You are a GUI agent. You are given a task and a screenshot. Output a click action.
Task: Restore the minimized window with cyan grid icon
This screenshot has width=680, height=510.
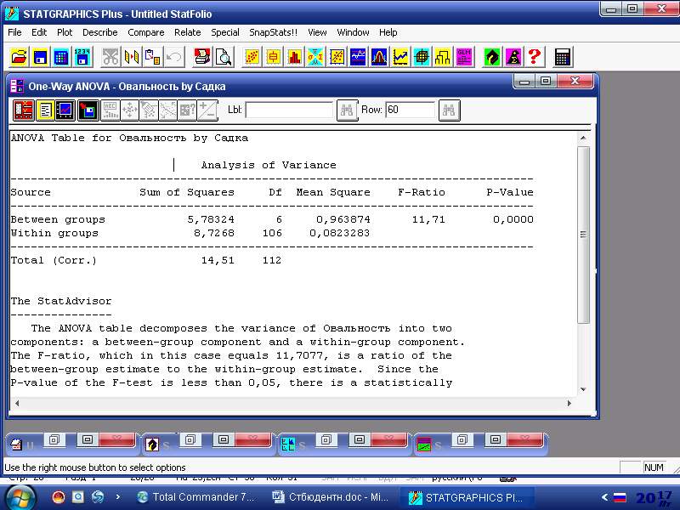coord(326,440)
